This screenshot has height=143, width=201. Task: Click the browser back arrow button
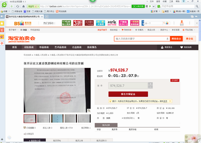click(x=12, y=6)
